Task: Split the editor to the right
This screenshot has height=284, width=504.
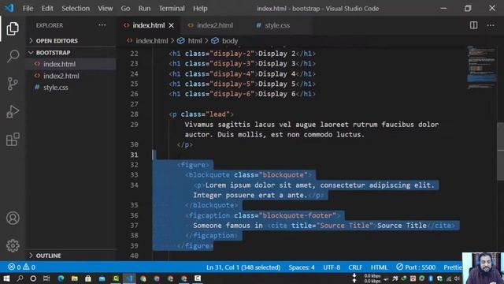Action: [473, 25]
